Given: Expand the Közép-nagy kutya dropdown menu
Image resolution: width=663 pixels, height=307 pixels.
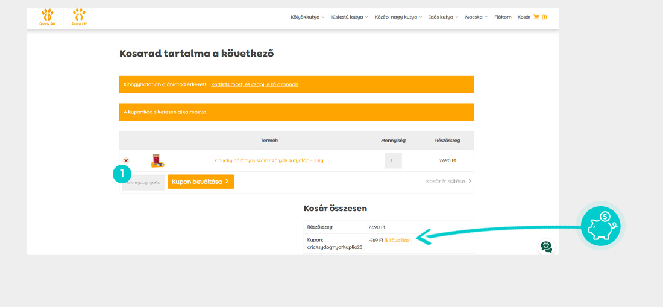Looking at the screenshot, I should pyautogui.click(x=398, y=17).
